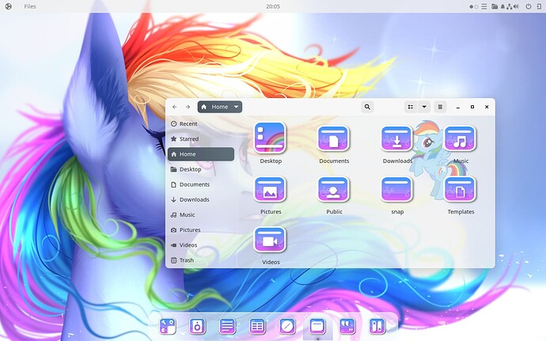
Task: Open the Desktop folder icon in main pane
Action: pos(270,138)
